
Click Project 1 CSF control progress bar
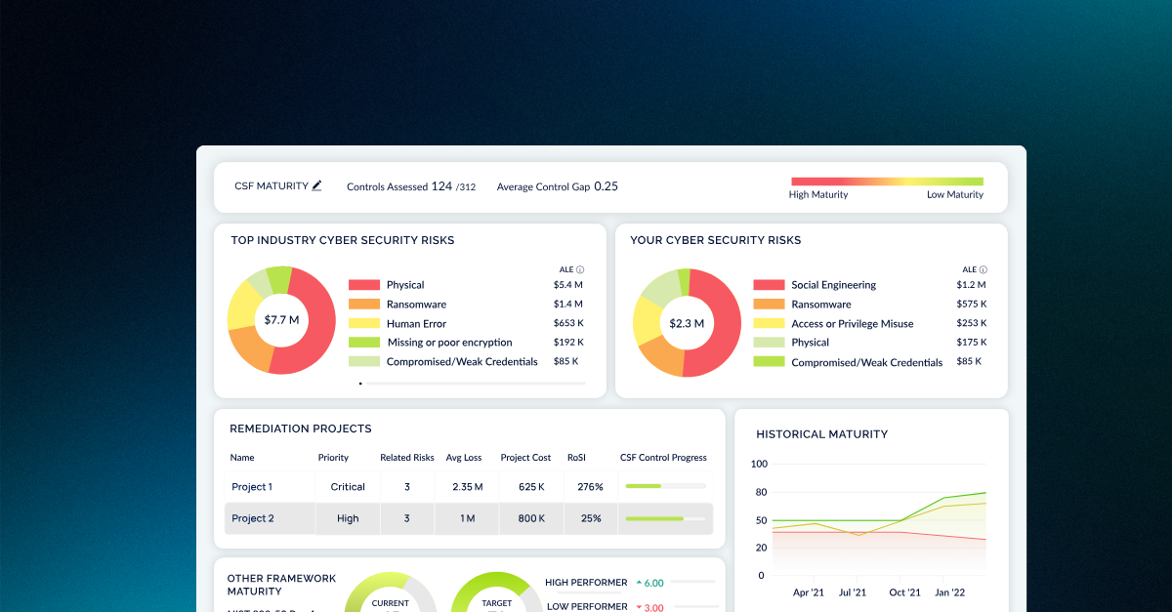point(665,486)
